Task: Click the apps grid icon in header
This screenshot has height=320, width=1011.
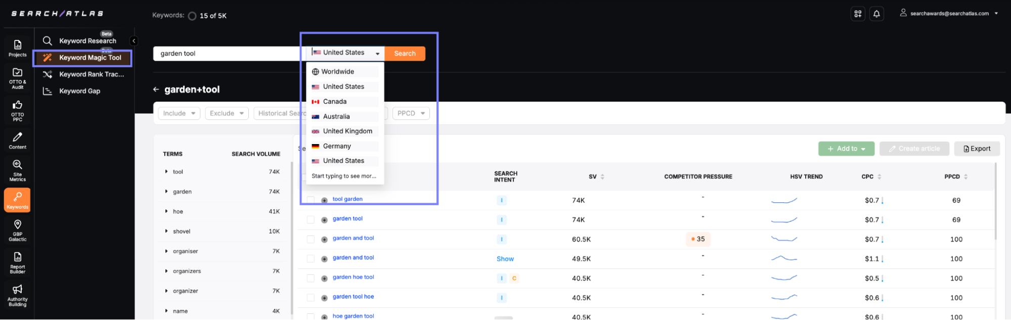Action: tap(858, 14)
